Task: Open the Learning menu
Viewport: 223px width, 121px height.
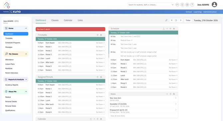Action: pyautogui.click(x=197, y=12)
